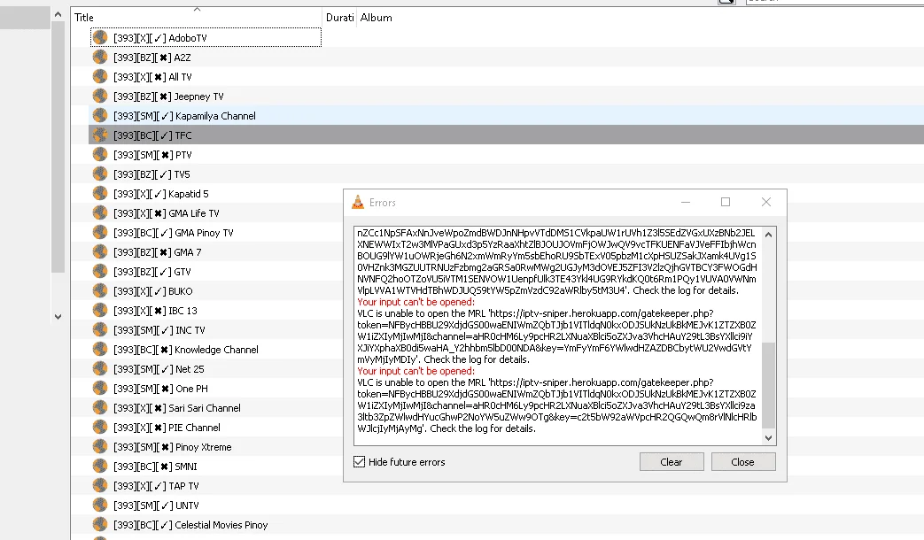Click the globe icon next to GMA Life TV

100,212
